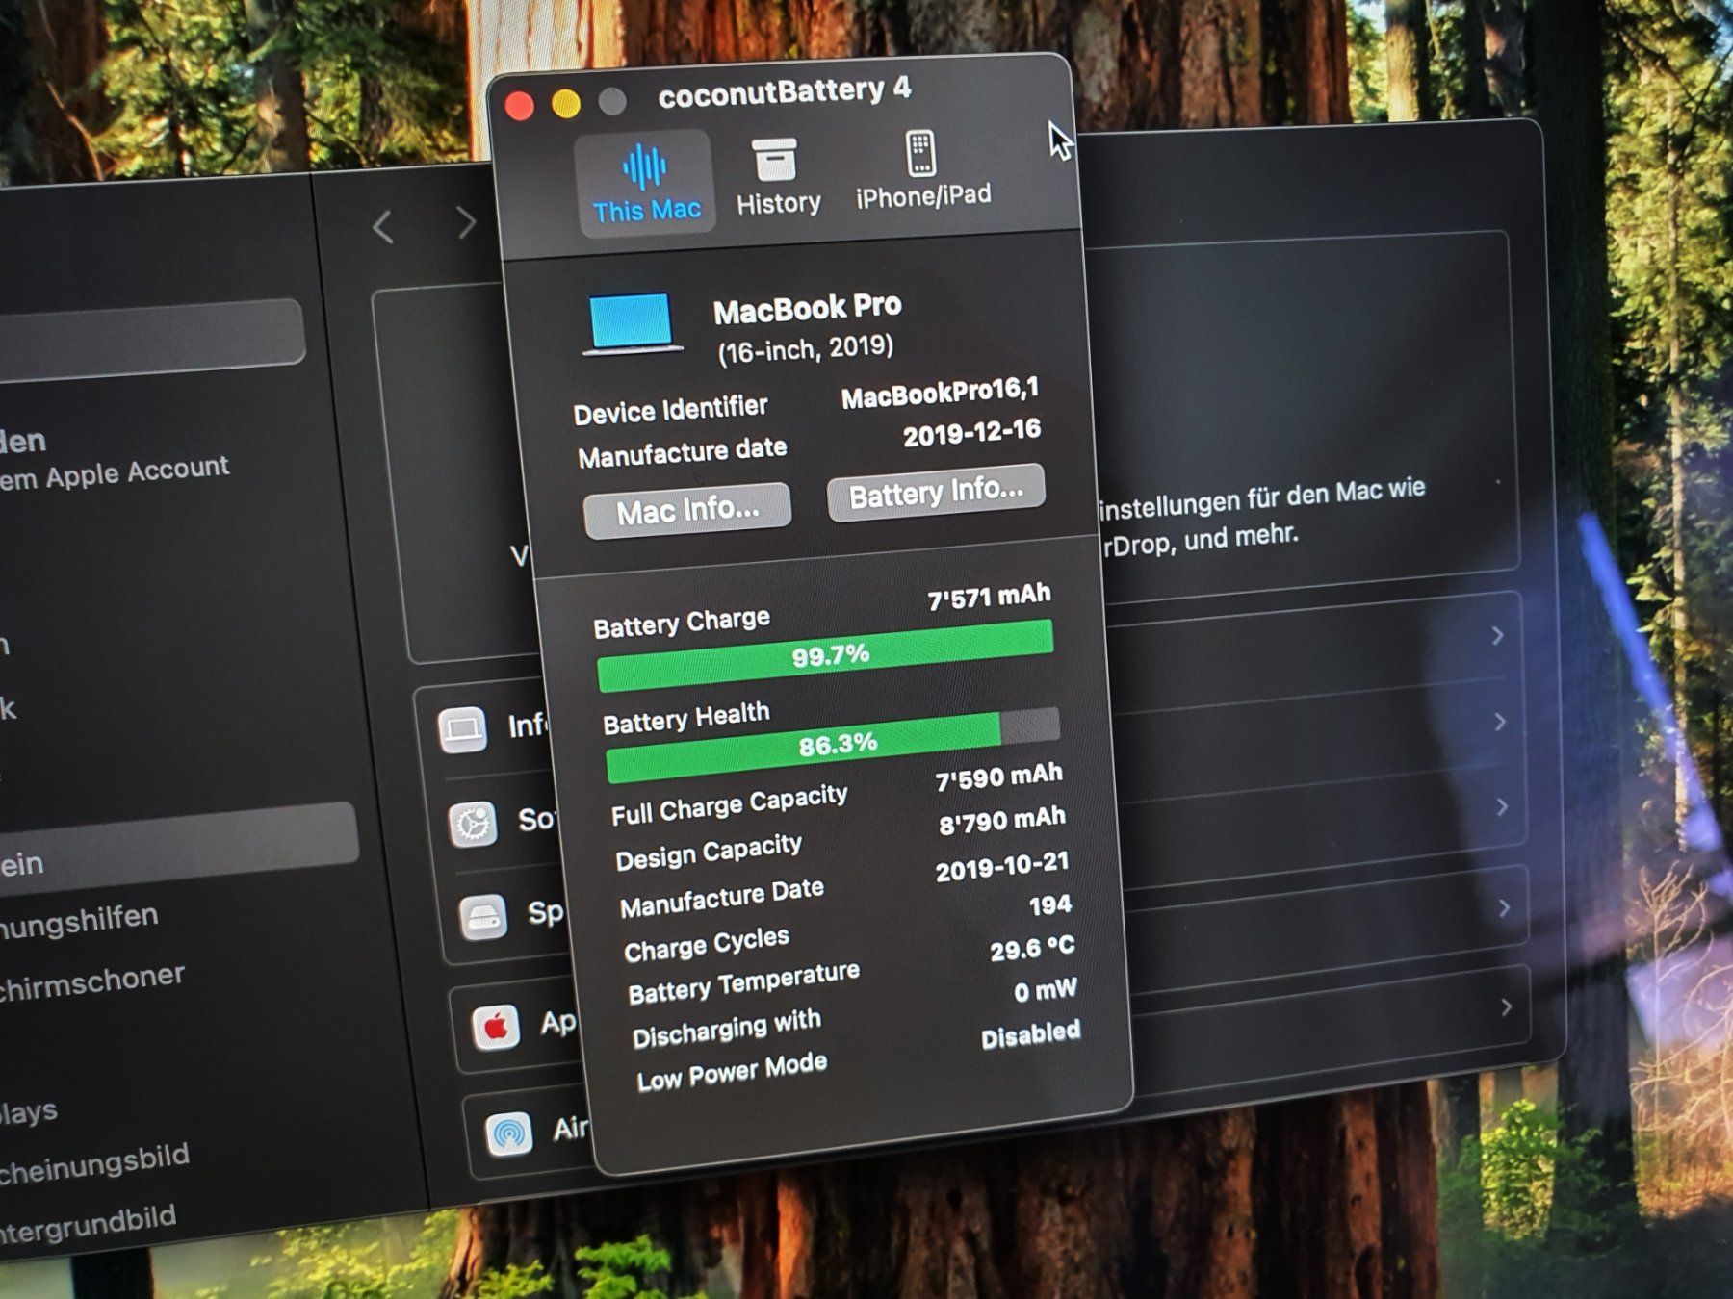
Task: Click the Full Charge Capacity '7'590 mAh' value
Action: click(x=999, y=776)
